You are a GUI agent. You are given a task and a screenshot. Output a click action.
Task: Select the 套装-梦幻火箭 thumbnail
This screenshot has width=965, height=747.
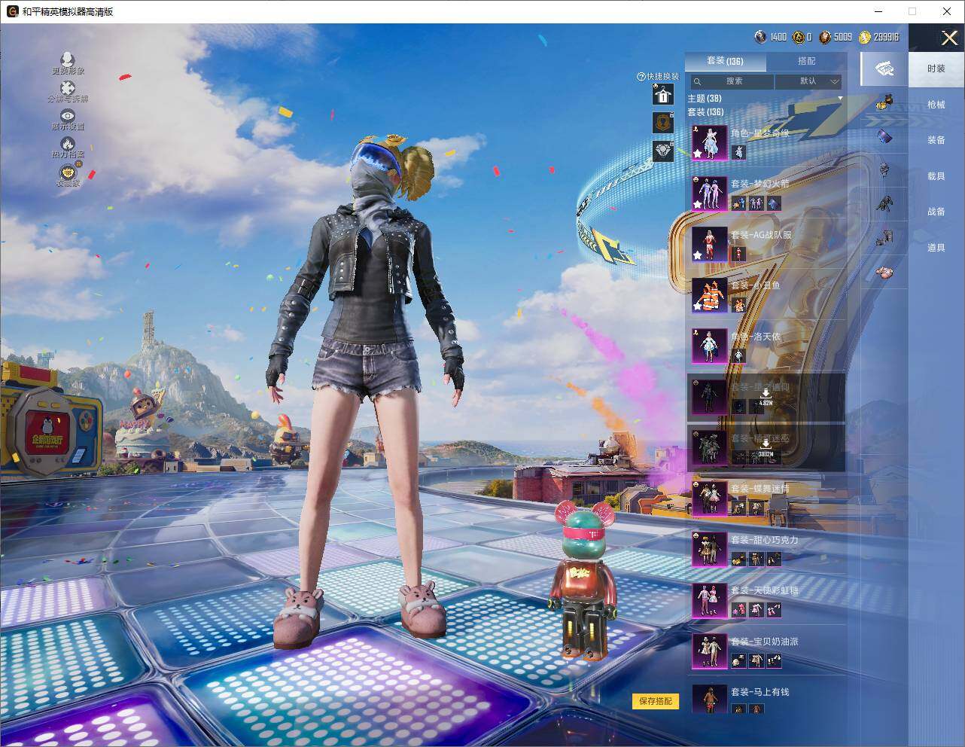coord(709,194)
